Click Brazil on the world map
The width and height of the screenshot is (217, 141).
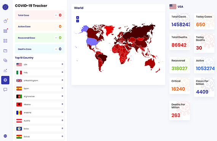tap(103, 57)
